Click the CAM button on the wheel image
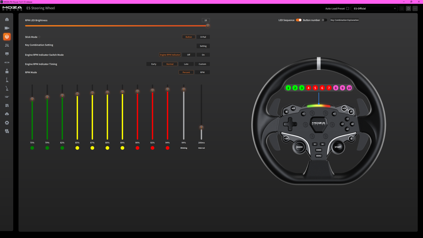 [x=286, y=138]
